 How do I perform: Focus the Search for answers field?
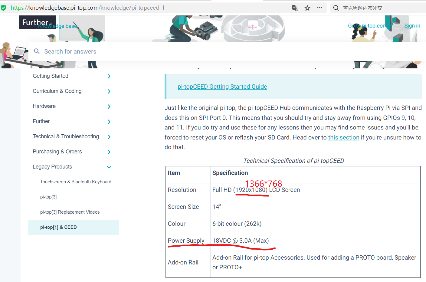pos(227,51)
